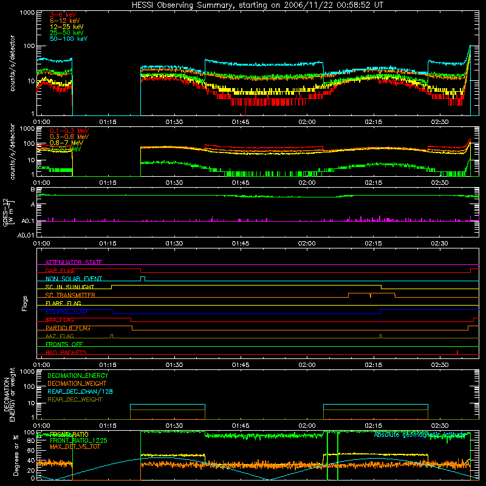This screenshot has width=486, height=486.
Task: Select the ATTENUATOR_STATE flag label
Action: (74, 262)
